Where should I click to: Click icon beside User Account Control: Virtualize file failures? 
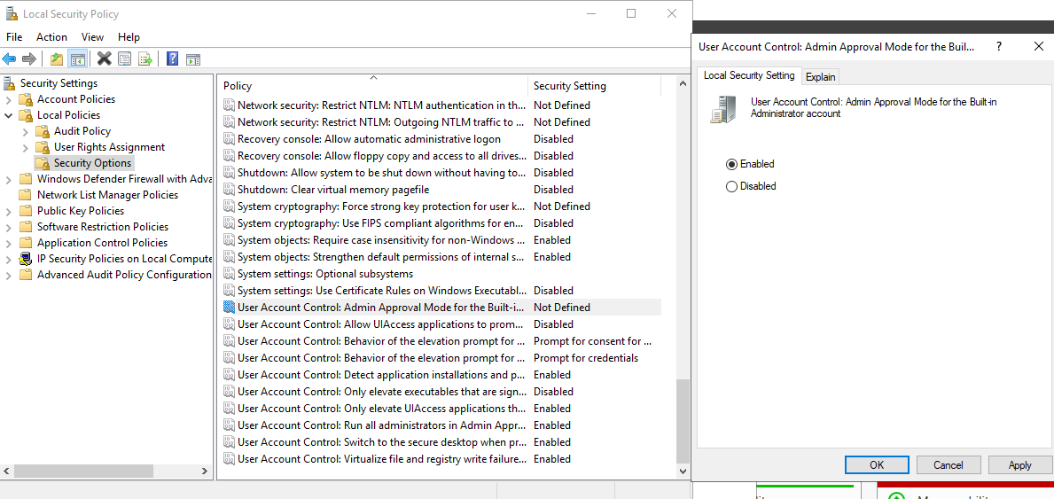tap(230, 458)
